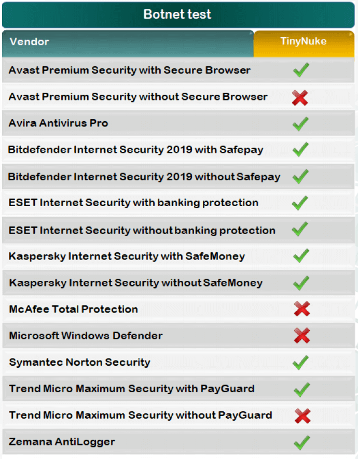Click red X for Trend Micro without PayGuard
The width and height of the screenshot is (358, 459).
pyautogui.click(x=301, y=415)
